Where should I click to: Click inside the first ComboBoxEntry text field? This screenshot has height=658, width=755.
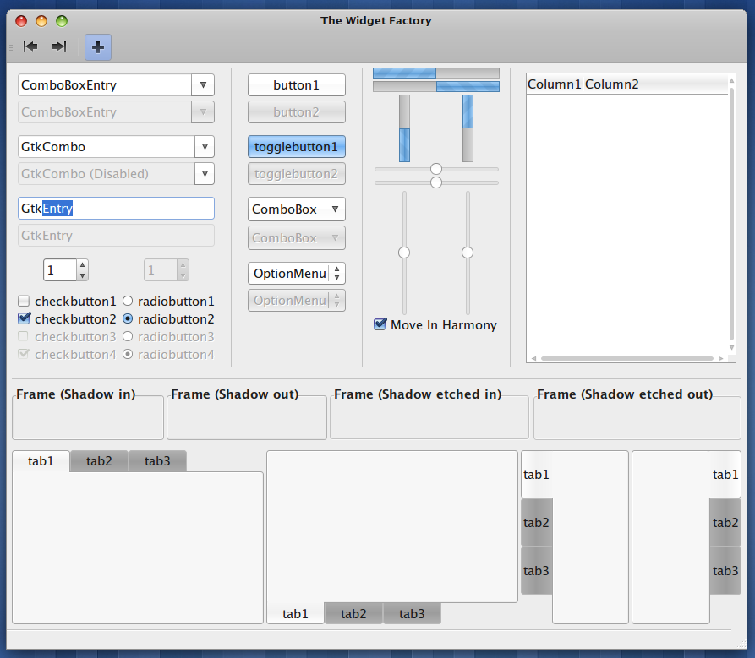click(x=105, y=85)
